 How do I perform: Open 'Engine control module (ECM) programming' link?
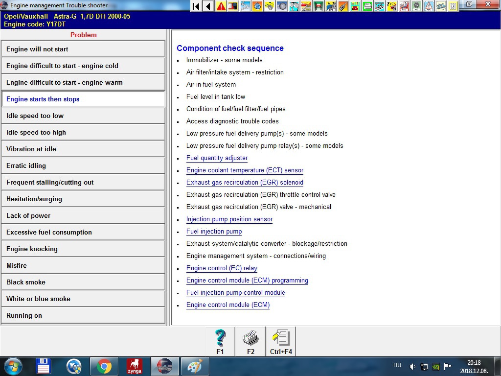(x=247, y=281)
